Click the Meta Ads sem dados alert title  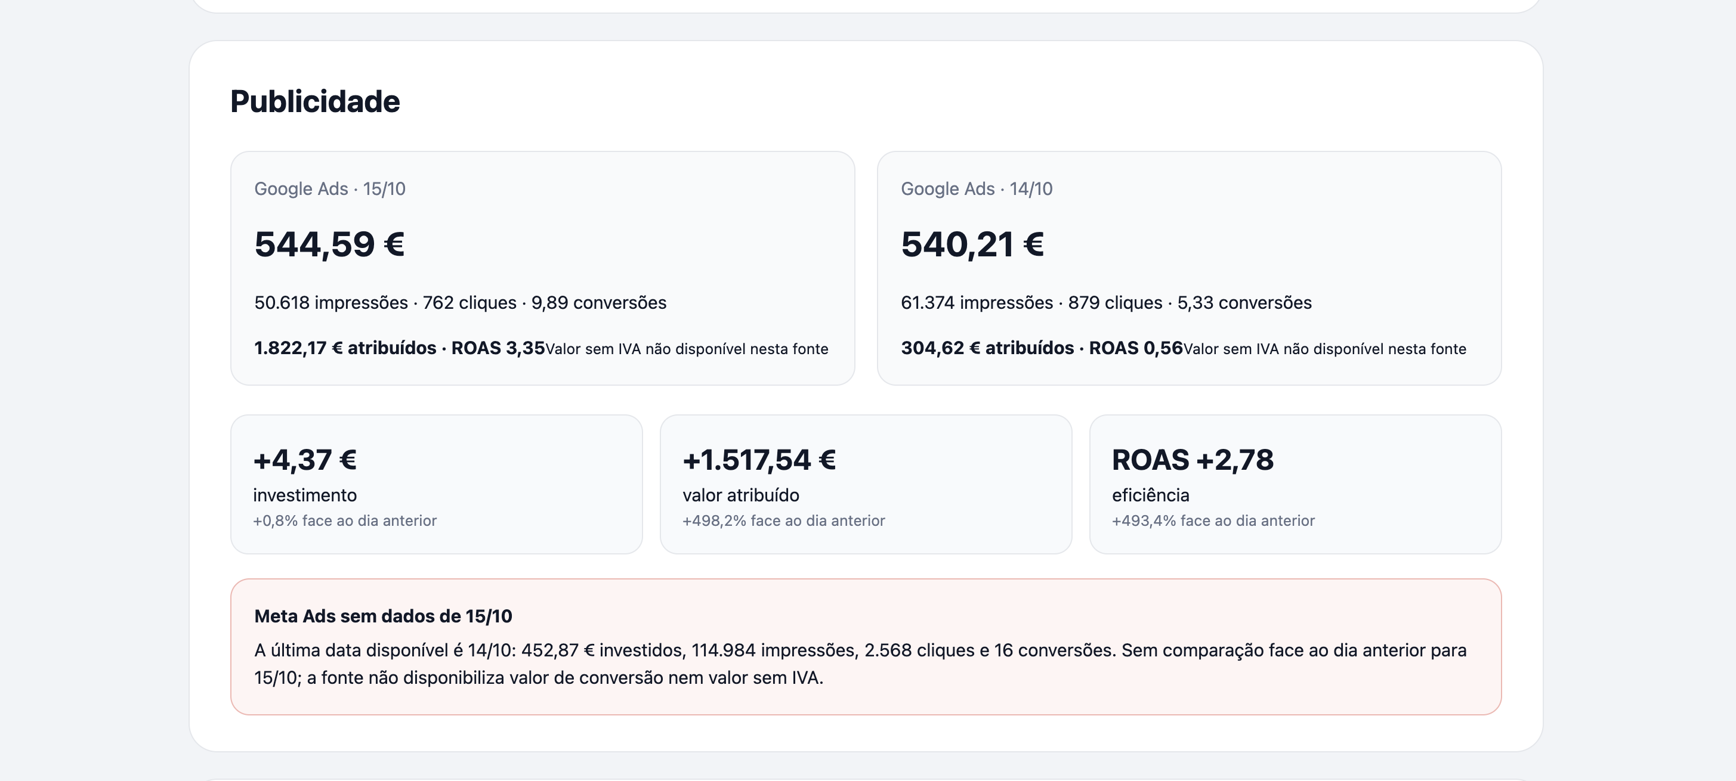(384, 616)
